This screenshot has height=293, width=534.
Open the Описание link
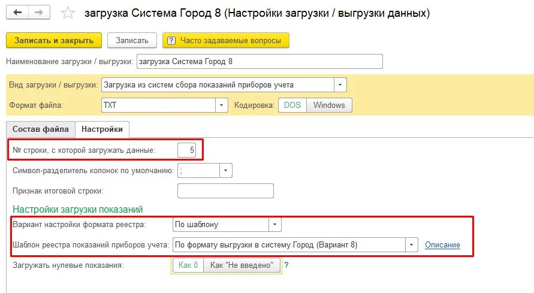coord(442,244)
